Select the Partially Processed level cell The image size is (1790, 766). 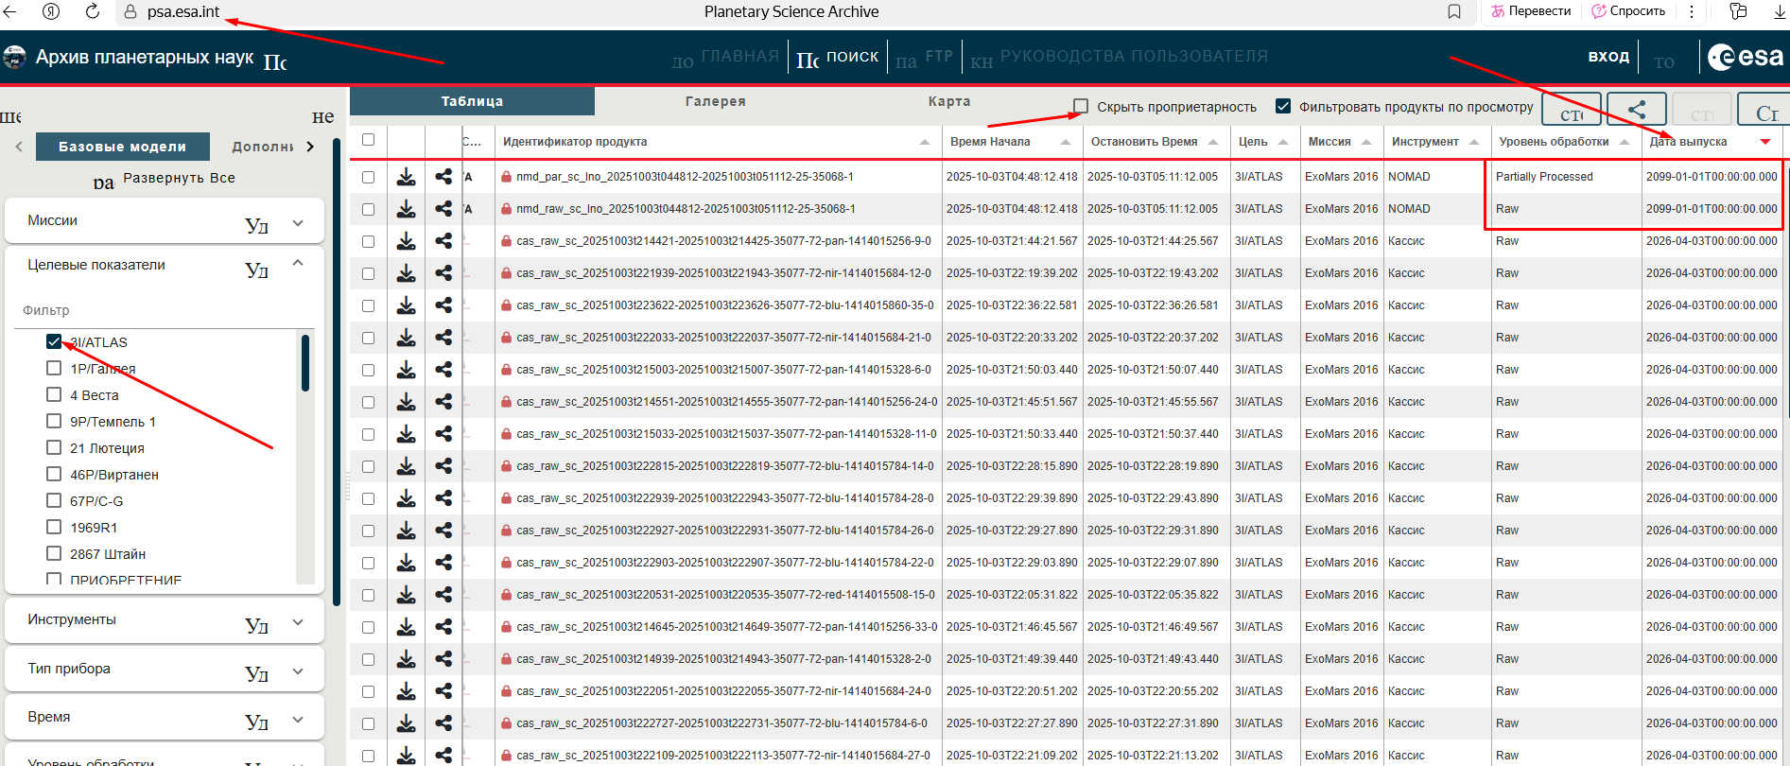[1565, 177]
